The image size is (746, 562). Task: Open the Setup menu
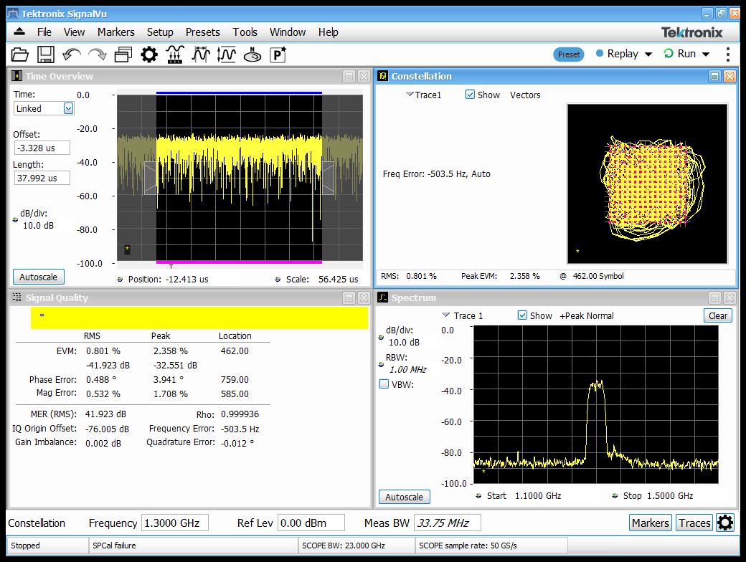[x=160, y=32]
